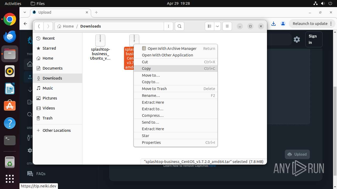Open the Files app in the dock
337x189 pixels.
click(x=10, y=54)
